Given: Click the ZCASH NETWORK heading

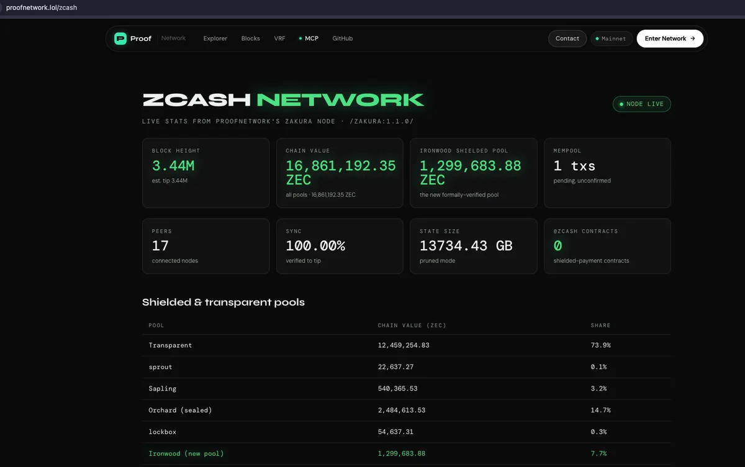Looking at the screenshot, I should [x=283, y=100].
